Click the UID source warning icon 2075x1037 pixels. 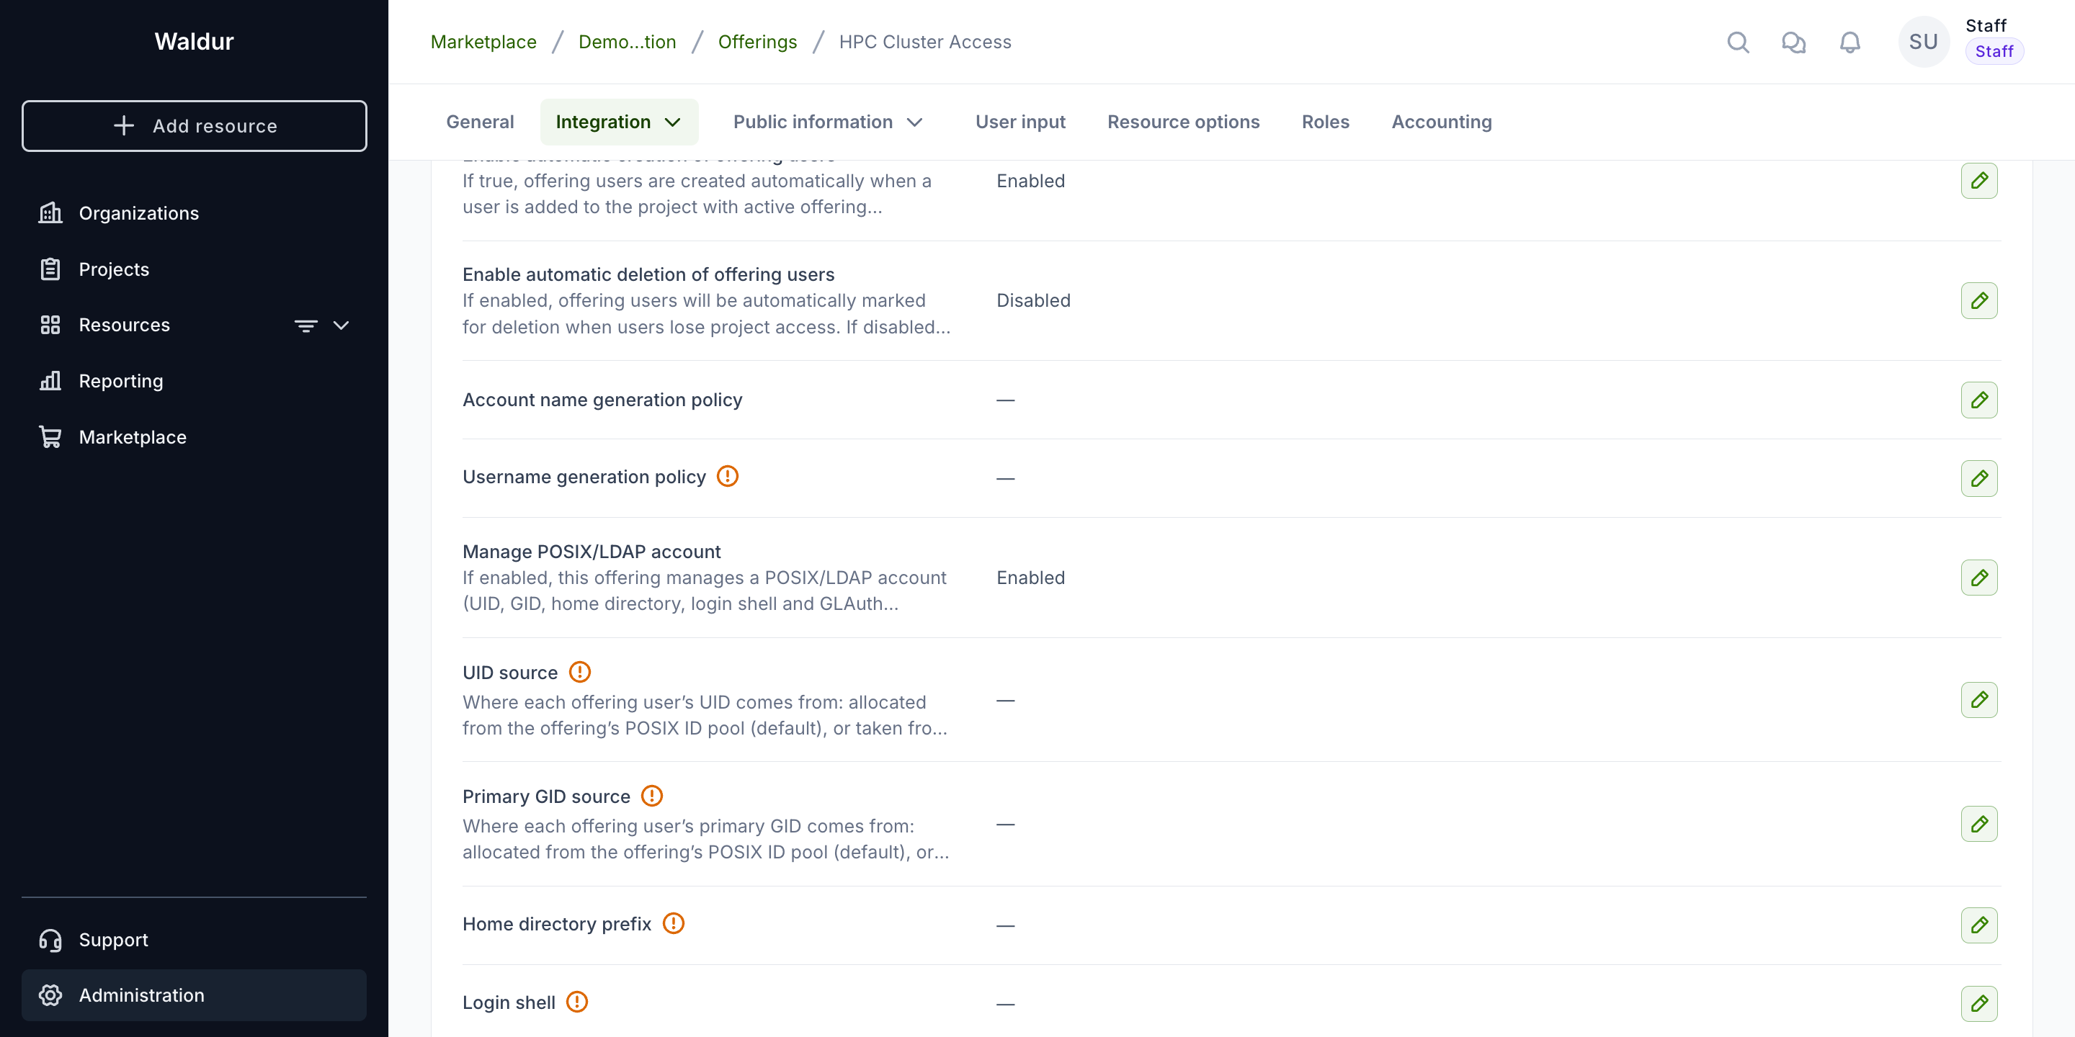point(580,671)
